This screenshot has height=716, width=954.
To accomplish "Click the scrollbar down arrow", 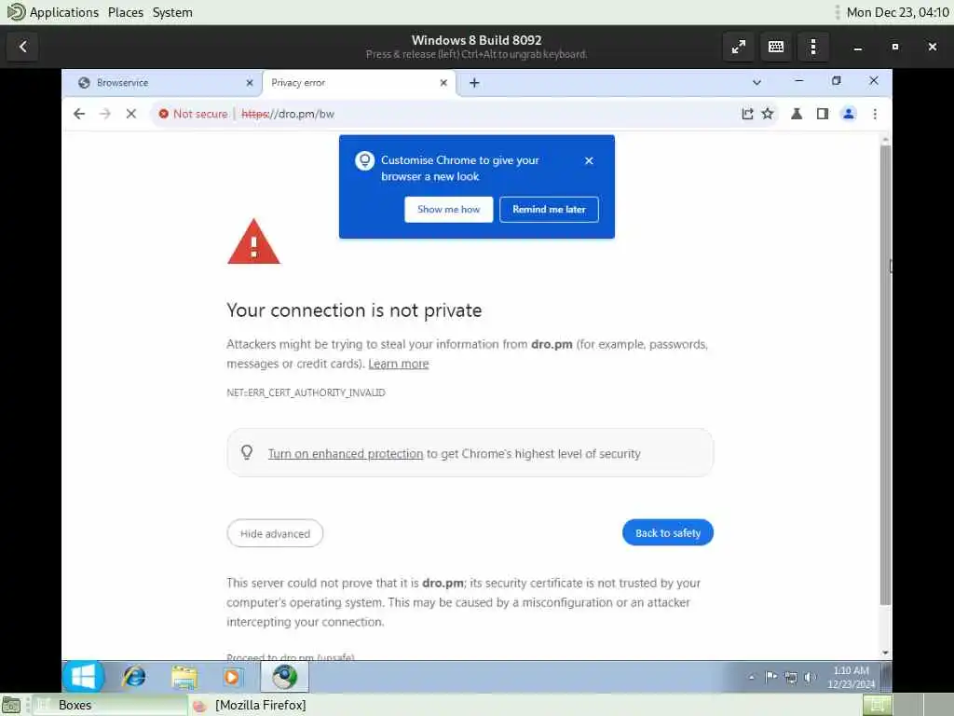I will pyautogui.click(x=885, y=652).
